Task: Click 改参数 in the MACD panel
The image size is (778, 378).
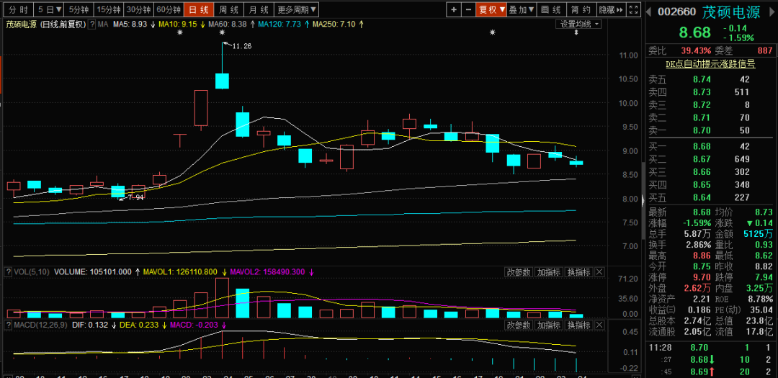Action: 519,325
